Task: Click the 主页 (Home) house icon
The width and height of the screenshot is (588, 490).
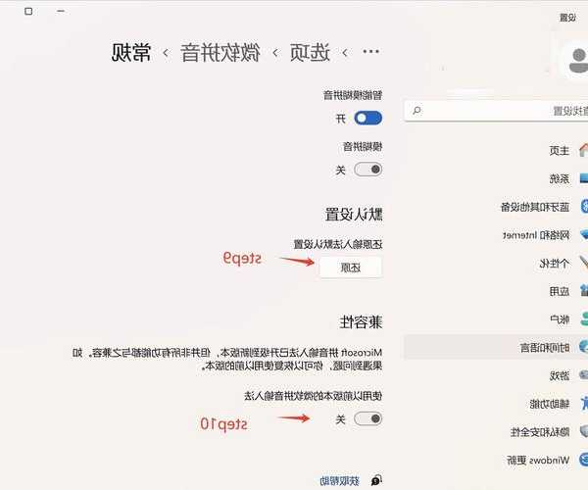Action: click(583, 150)
